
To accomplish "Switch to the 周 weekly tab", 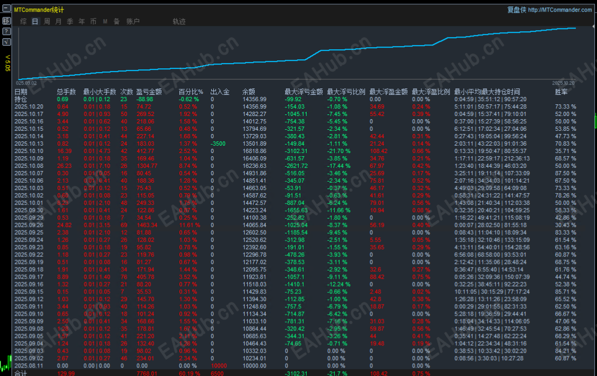I will click(x=47, y=22).
